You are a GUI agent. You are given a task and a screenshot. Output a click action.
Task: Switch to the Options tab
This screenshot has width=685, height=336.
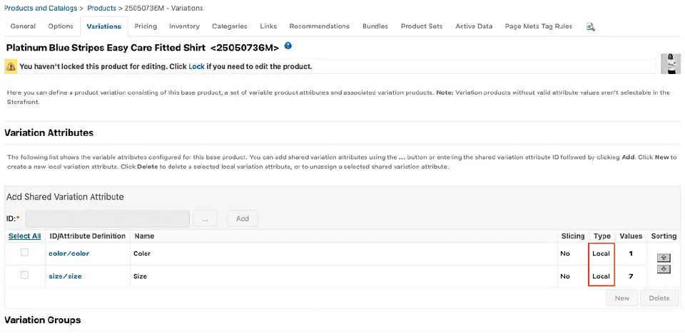coord(61,26)
